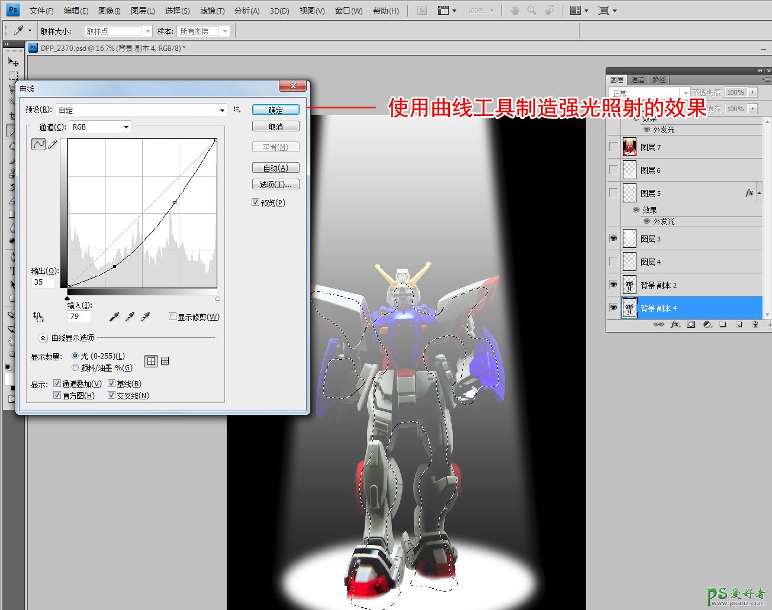Image resolution: width=772 pixels, height=610 pixels.
Task: Pick the white point eyedropper
Action: (145, 317)
